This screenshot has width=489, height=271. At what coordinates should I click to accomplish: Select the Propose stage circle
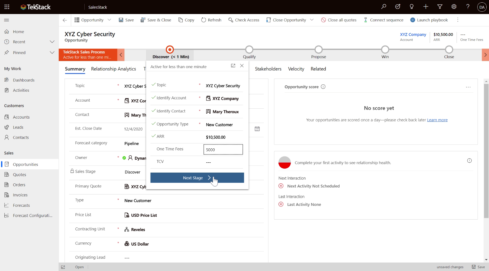(319, 49)
